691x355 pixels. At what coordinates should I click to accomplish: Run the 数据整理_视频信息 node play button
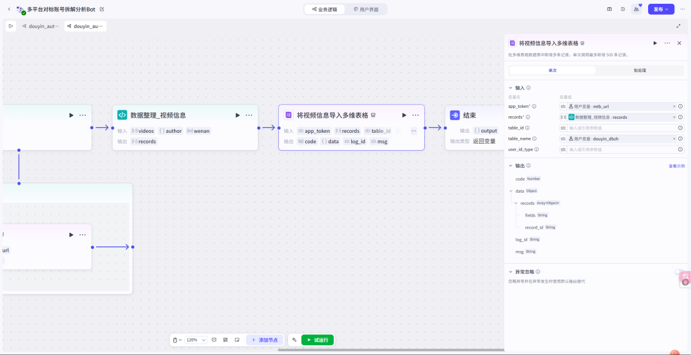pos(237,116)
